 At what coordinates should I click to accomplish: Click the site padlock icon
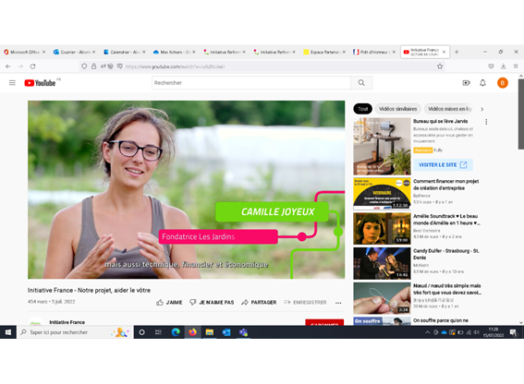(94, 66)
